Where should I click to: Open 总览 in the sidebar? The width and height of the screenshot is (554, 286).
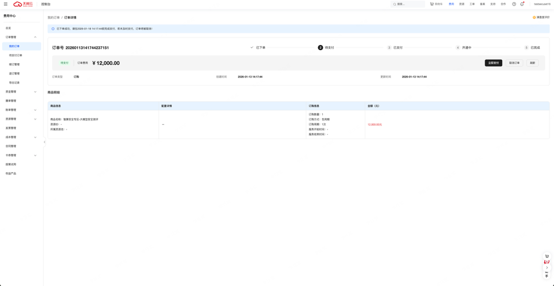[8, 28]
